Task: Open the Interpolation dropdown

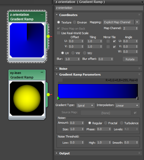Action: [x=127, y=106]
